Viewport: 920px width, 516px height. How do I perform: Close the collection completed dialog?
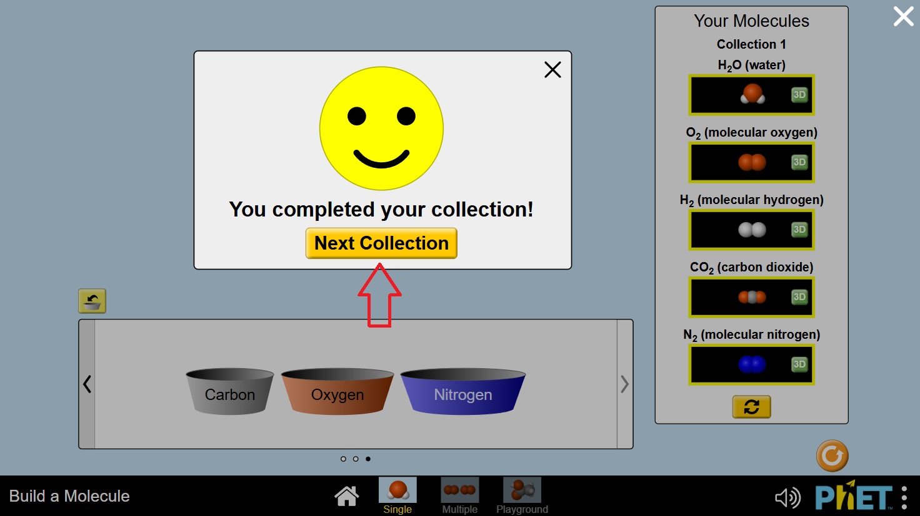point(552,69)
